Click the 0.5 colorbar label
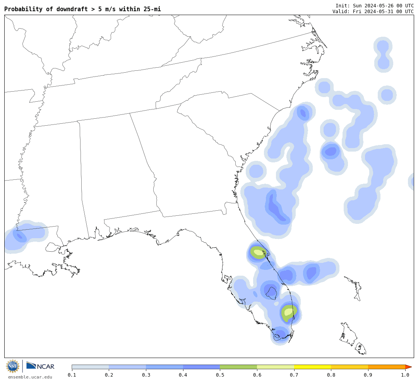Screen dimensions: 418x382 [220, 375]
